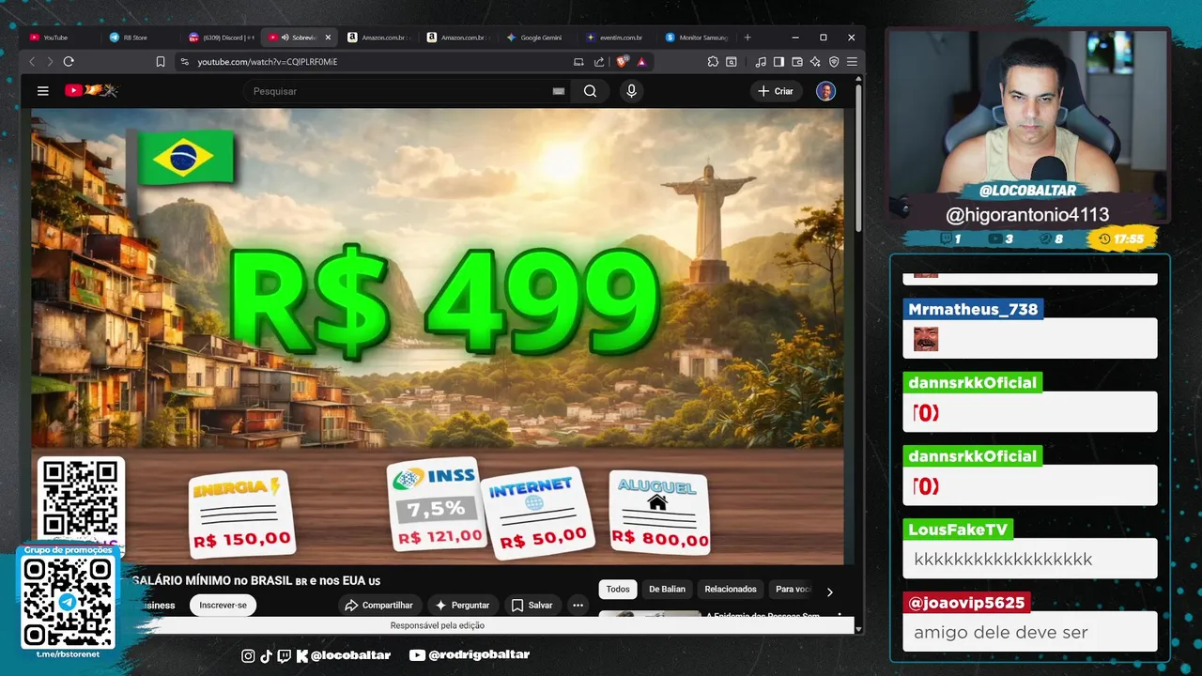Expand more filter chips with right chevron
Screen dimensions: 1202x676
point(829,591)
